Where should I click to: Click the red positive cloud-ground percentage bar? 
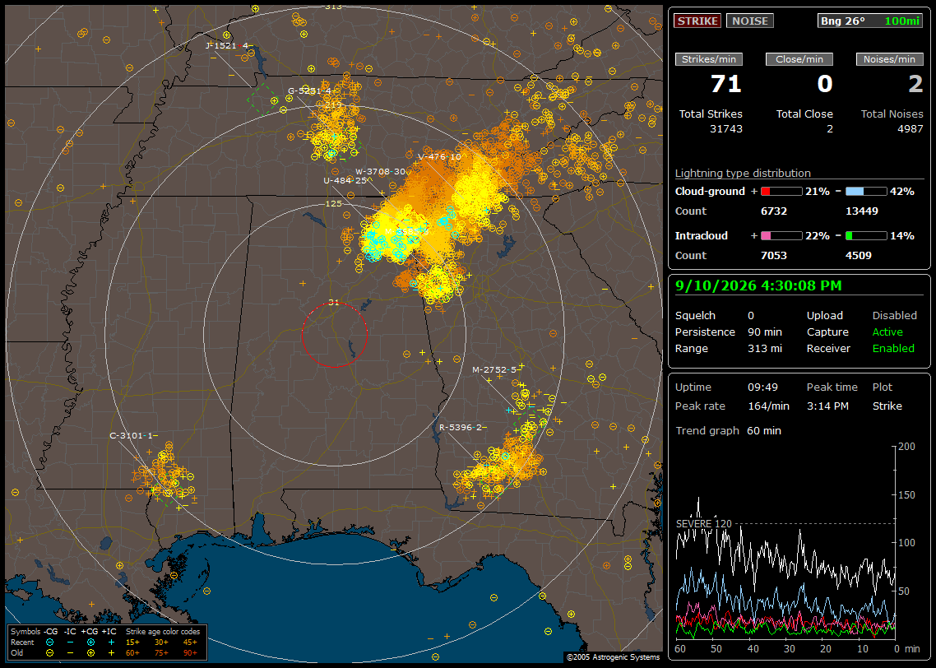781,192
